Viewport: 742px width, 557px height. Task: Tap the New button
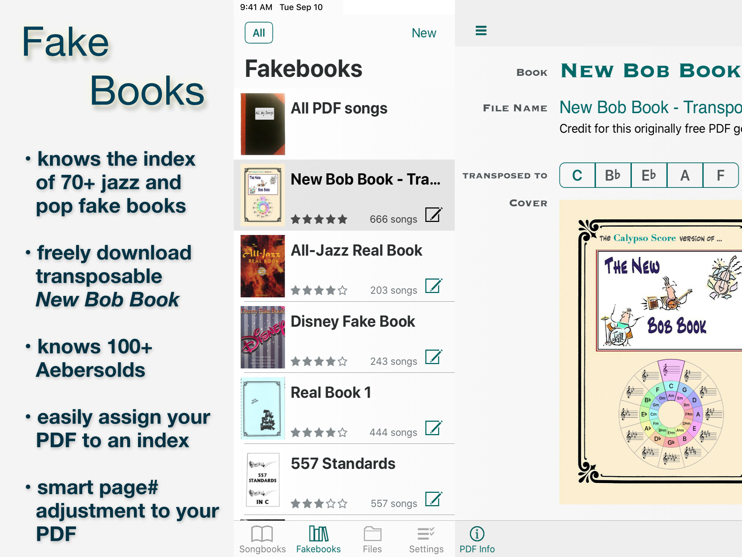(424, 33)
